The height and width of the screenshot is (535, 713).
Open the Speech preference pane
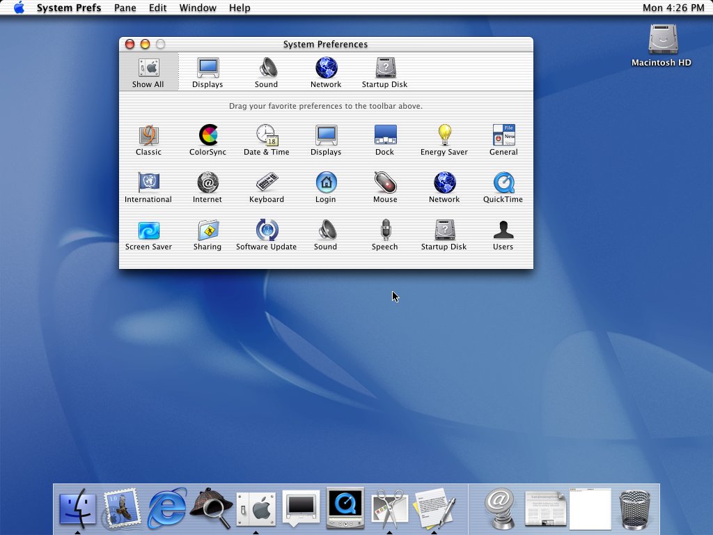[x=384, y=235]
